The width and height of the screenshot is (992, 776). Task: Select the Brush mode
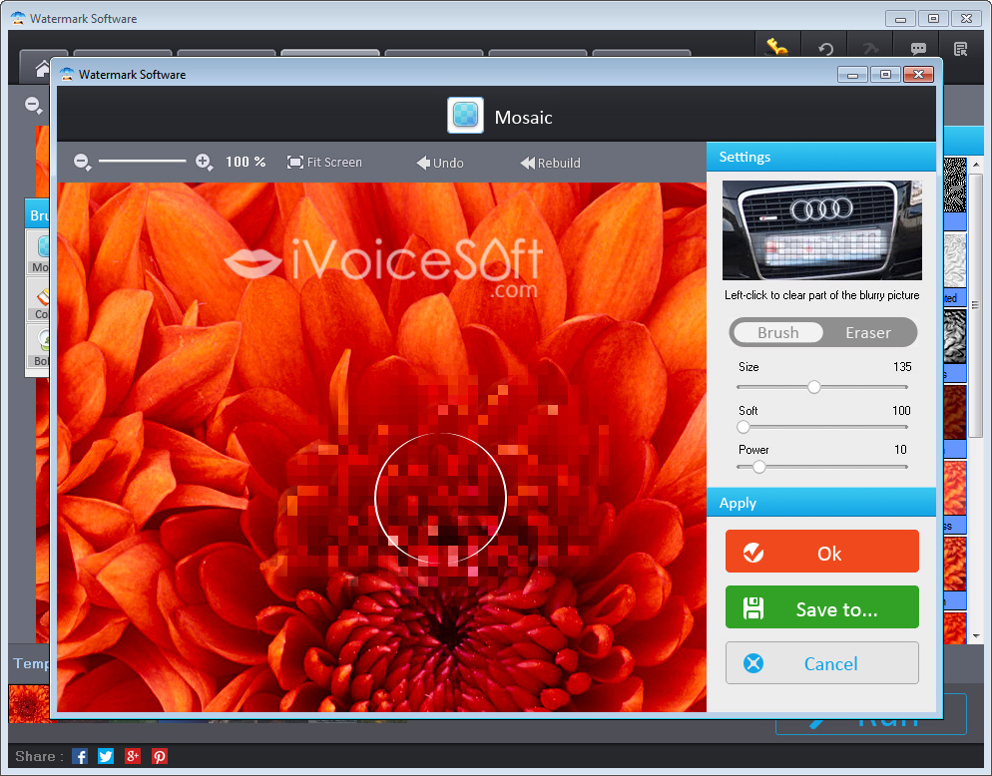tap(777, 333)
